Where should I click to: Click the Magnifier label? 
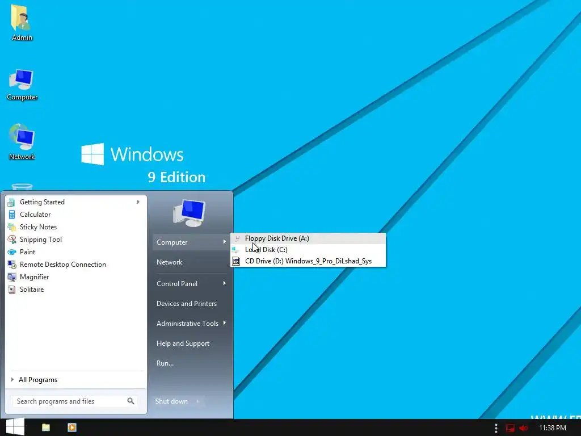(34, 277)
